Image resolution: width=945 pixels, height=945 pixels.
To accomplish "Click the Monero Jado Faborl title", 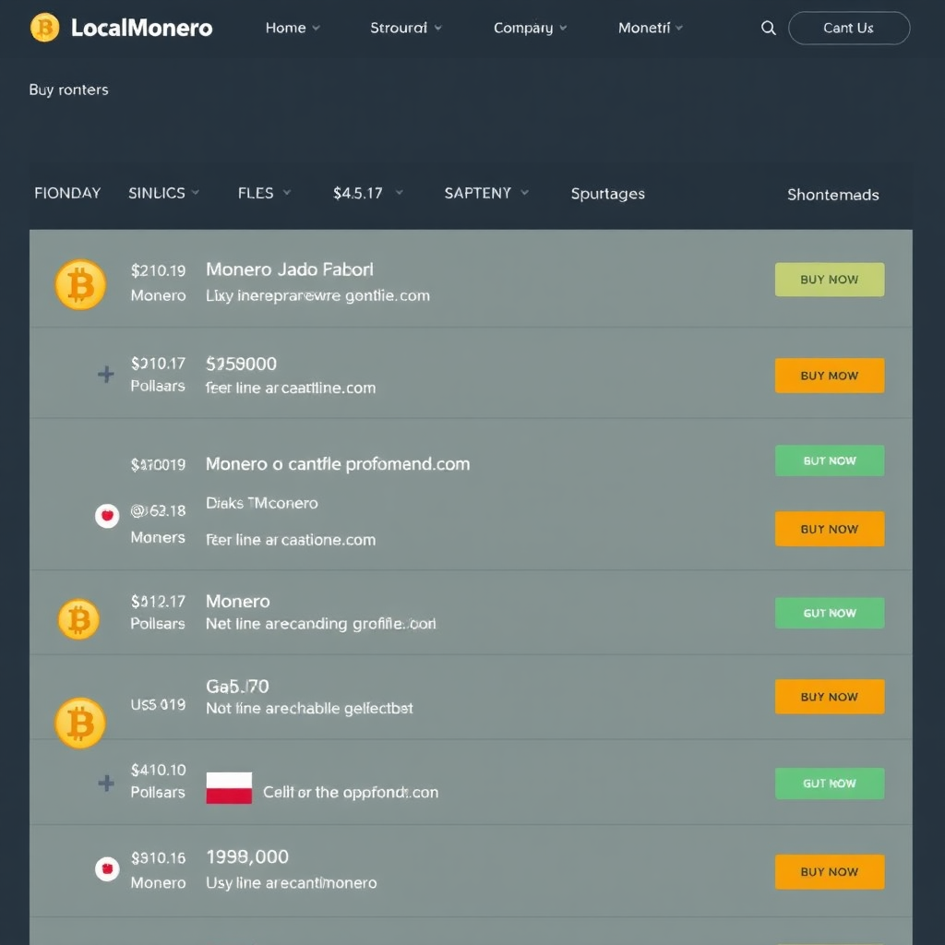I will [x=289, y=269].
